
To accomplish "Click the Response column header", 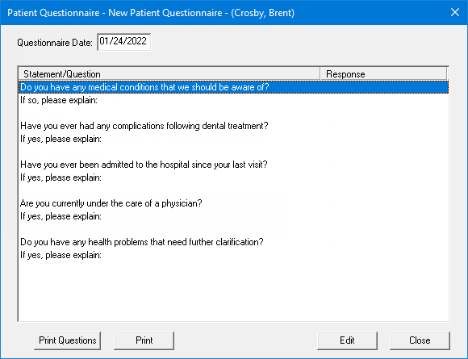I will point(383,73).
